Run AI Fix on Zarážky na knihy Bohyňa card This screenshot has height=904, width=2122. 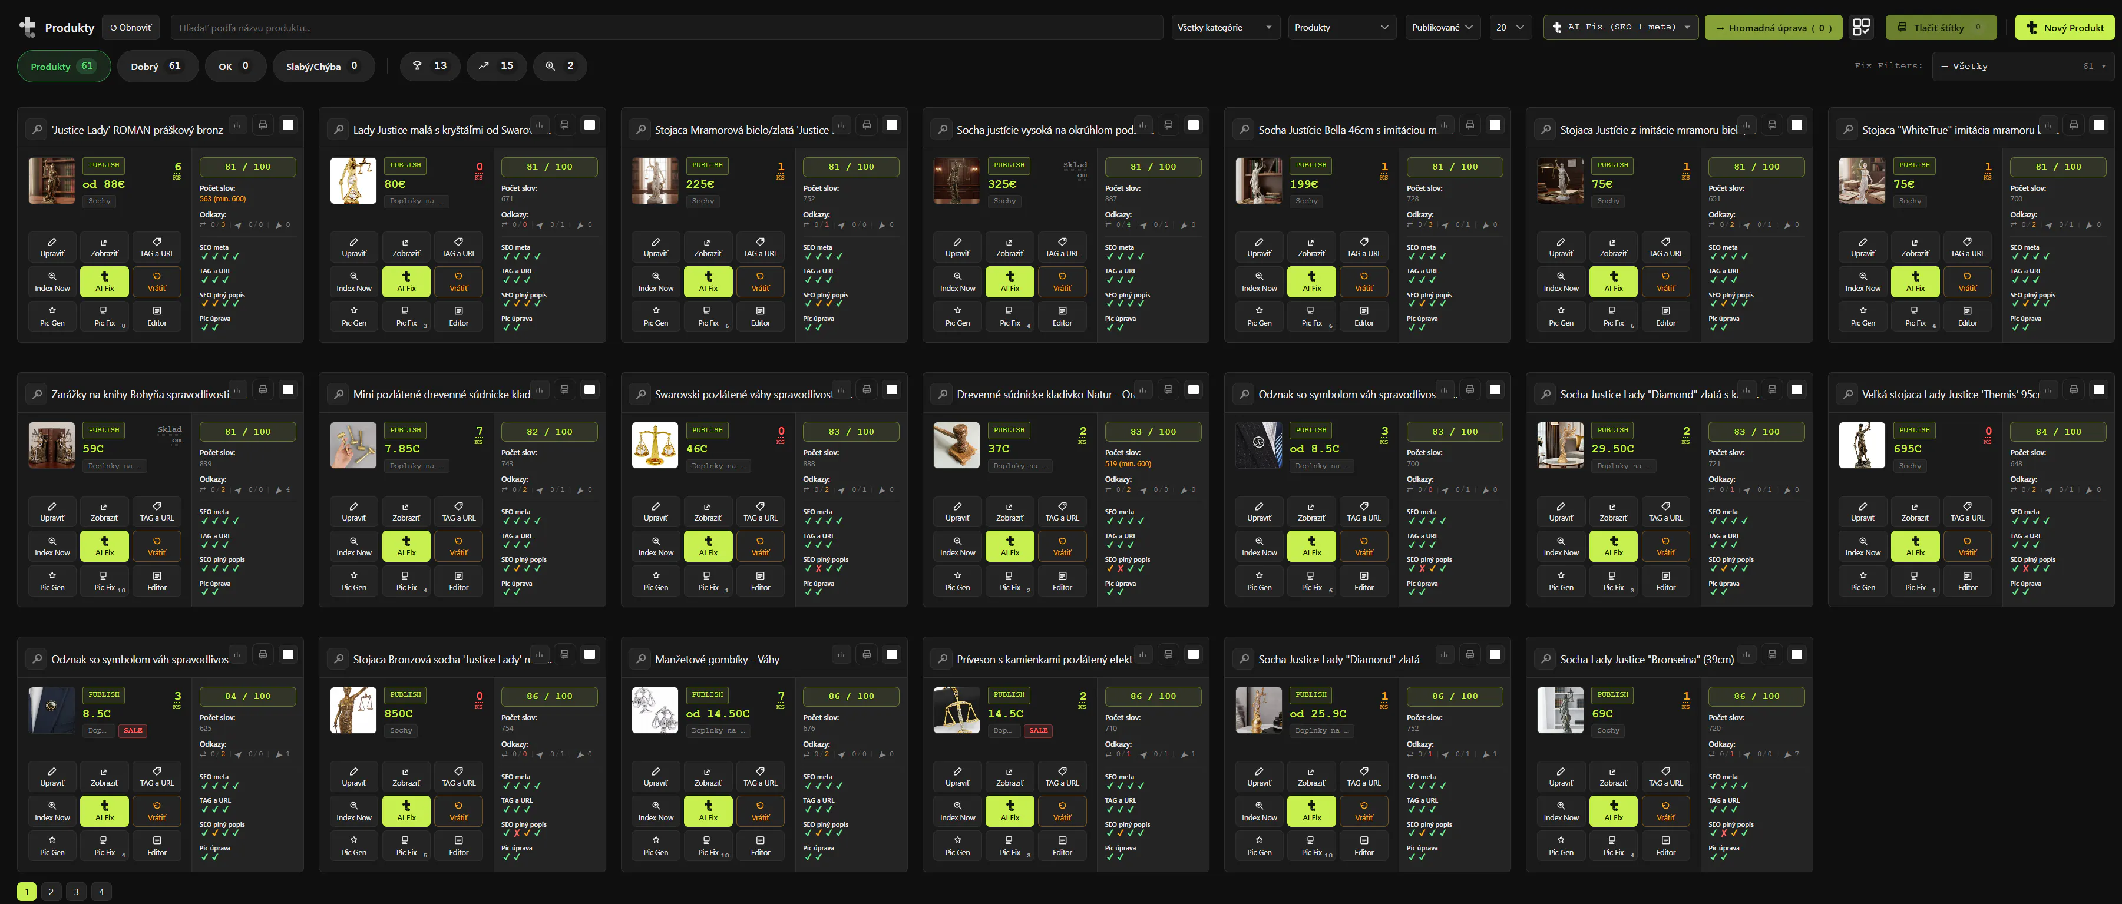[105, 546]
